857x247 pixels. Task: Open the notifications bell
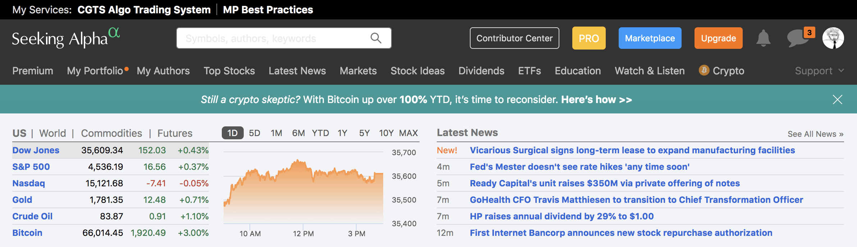(x=763, y=38)
